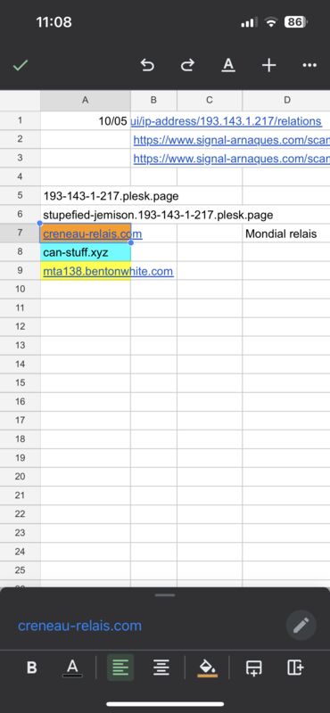The width and height of the screenshot is (330, 713).
Task: Select row 12 header
Action: tap(20, 326)
